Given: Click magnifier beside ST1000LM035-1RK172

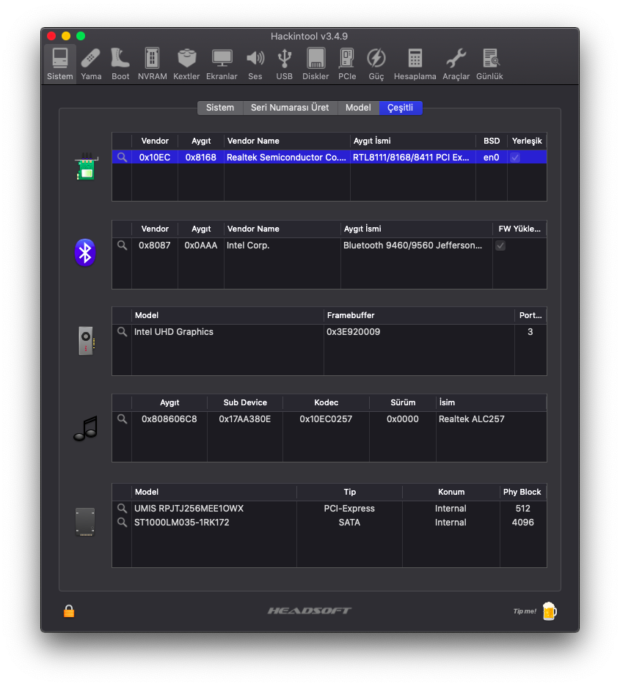Looking at the screenshot, I should pos(122,523).
